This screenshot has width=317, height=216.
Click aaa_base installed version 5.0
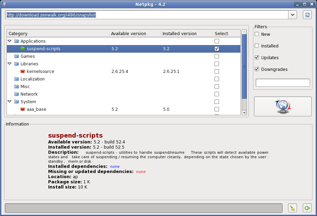(x=166, y=109)
